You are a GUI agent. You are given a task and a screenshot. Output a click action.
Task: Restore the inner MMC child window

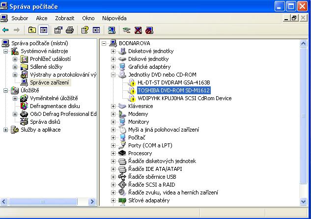[x=294, y=18]
